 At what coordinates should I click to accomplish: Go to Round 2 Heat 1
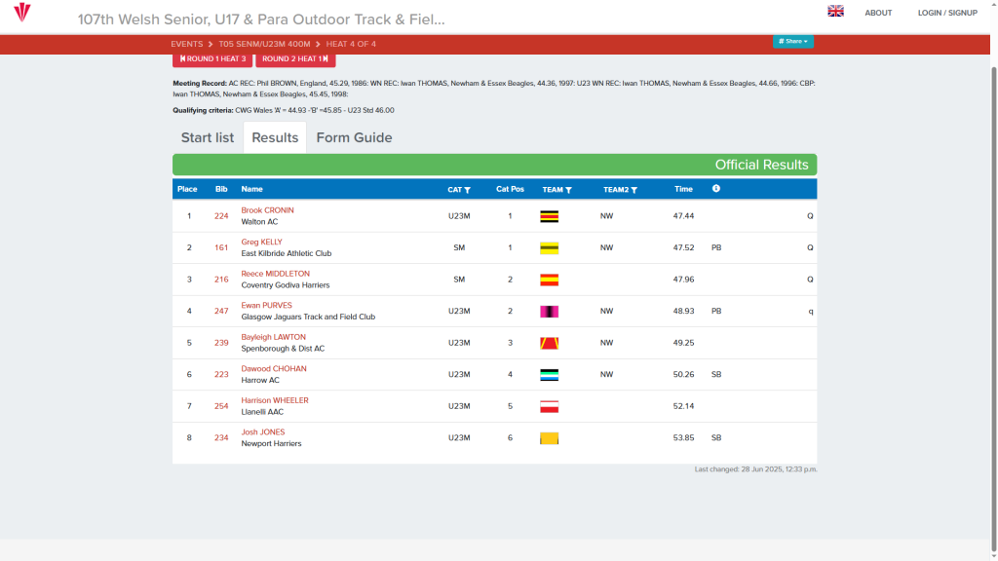point(294,59)
